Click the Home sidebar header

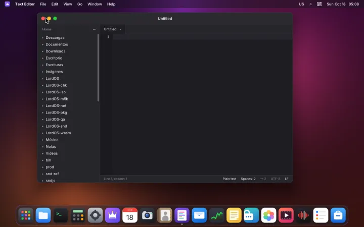[x=47, y=29]
